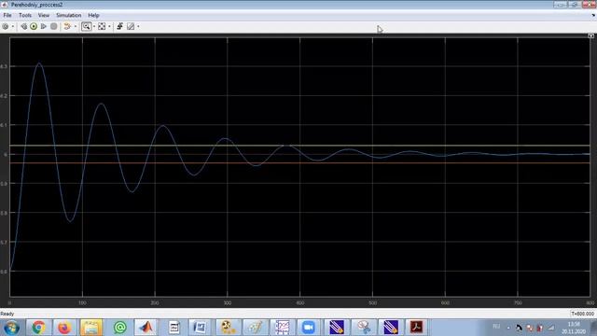Expand the Measurements dropdown arrow

pos(138,26)
